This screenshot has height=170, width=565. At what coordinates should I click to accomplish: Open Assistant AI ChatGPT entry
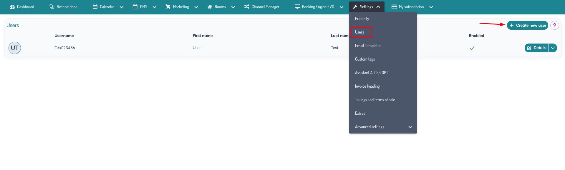pos(372,73)
